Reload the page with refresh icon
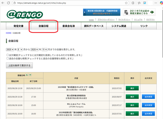 (8, 3)
